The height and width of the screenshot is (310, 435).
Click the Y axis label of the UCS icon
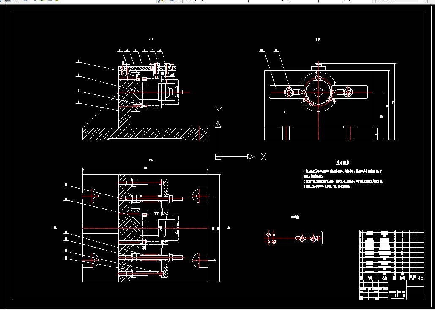pos(219,111)
